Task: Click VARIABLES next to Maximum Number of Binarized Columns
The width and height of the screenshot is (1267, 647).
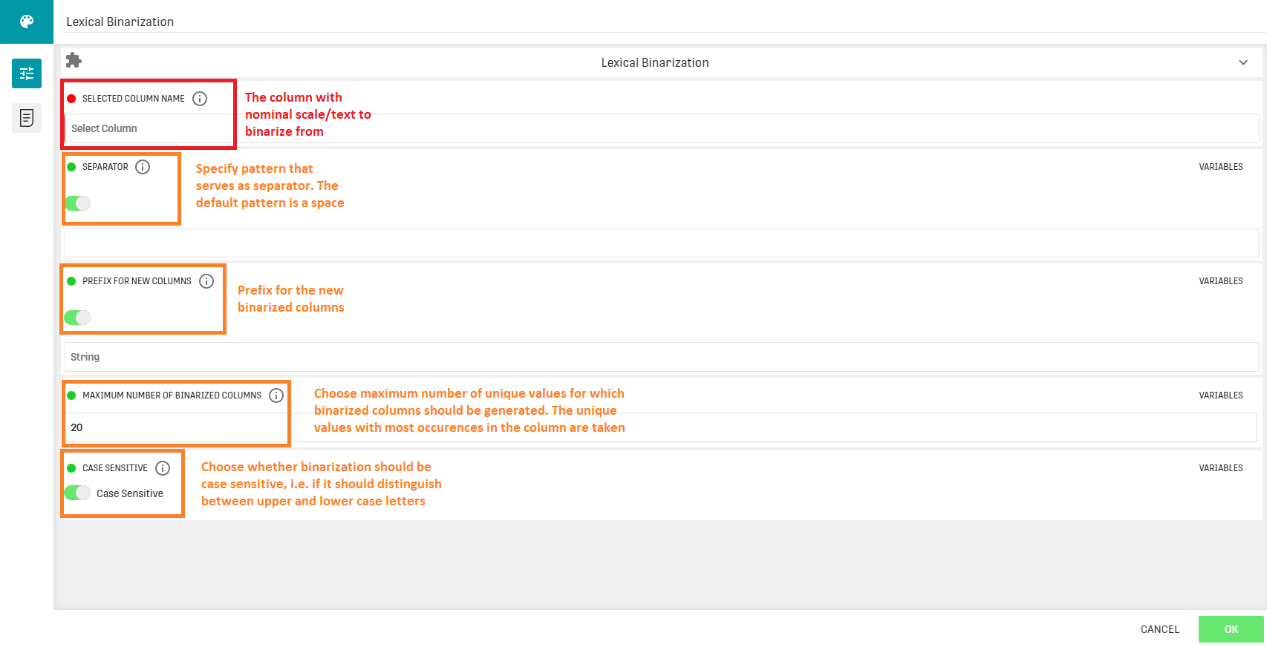Action: (1220, 395)
